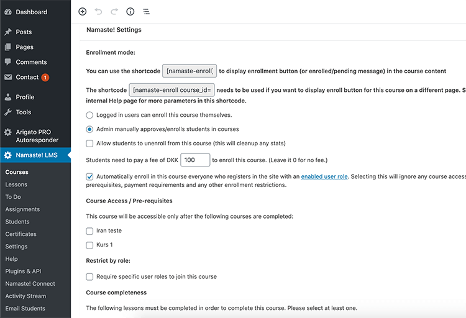Enable Require specific user roles checkbox
Image resolution: width=466 pixels, height=318 pixels.
(x=89, y=276)
